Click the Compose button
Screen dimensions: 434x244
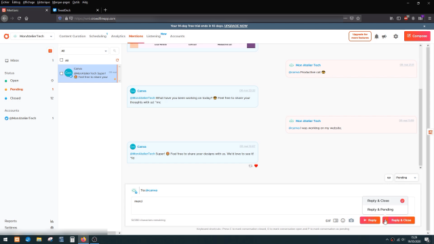pos(417,36)
